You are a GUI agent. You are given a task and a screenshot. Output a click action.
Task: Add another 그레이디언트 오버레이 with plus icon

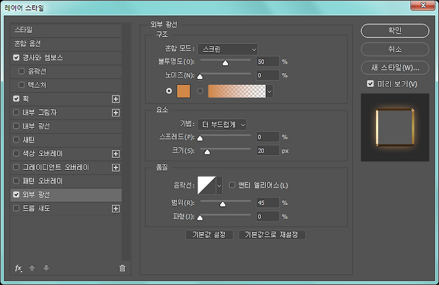[x=116, y=167]
